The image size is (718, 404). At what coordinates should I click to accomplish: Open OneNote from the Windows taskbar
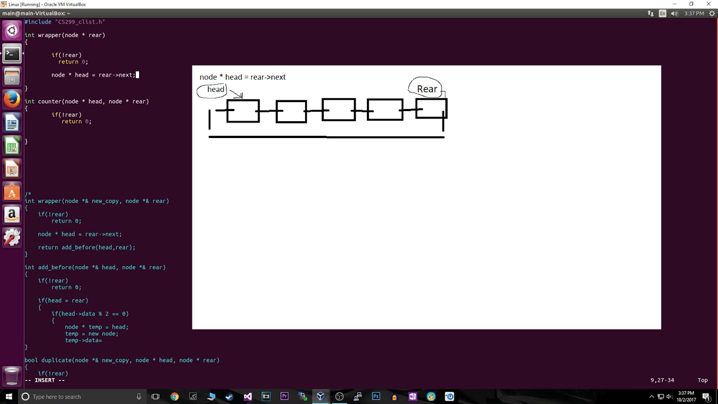(x=413, y=396)
